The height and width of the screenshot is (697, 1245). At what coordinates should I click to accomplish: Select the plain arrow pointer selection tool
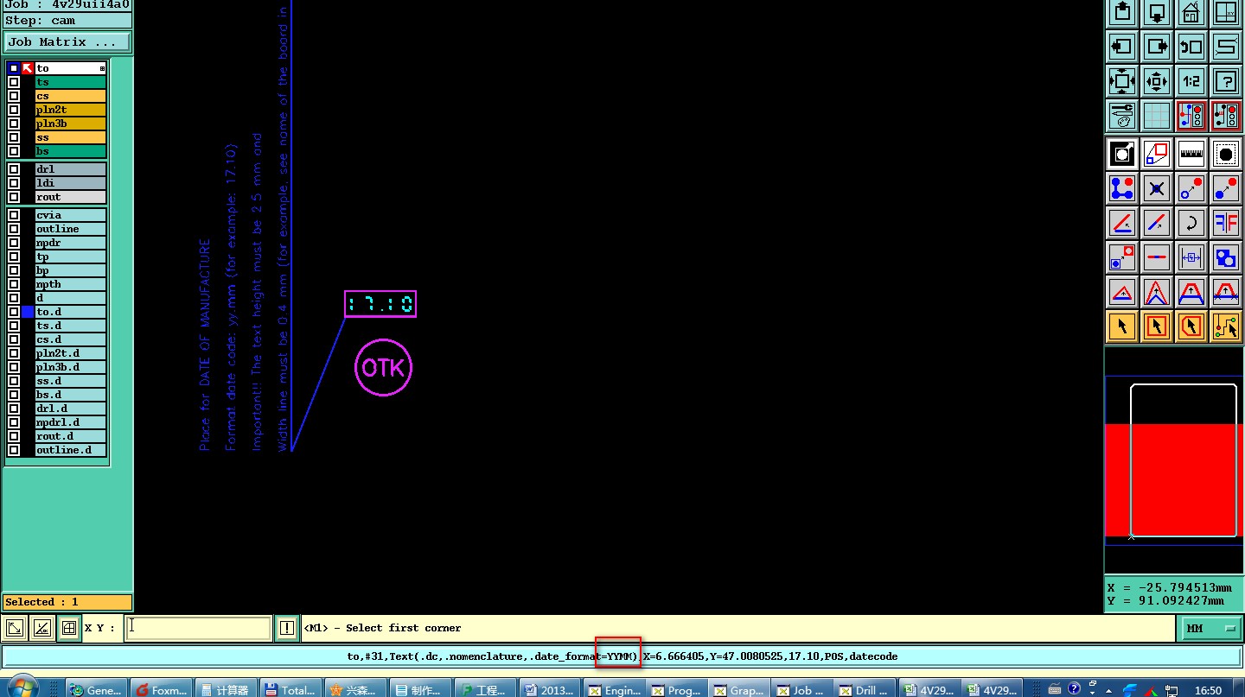click(1122, 326)
